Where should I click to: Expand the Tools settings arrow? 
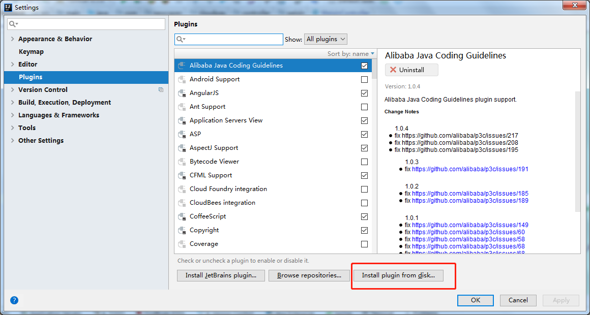12,128
